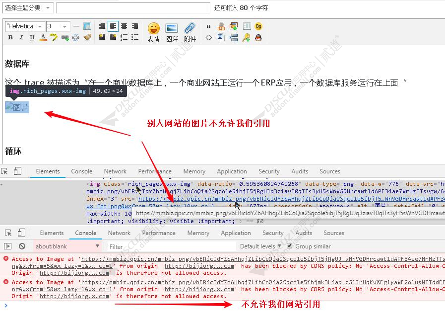The width and height of the screenshot is (445, 316).
Task: Open the Security tab in lower DevTools
Action: click(273, 233)
